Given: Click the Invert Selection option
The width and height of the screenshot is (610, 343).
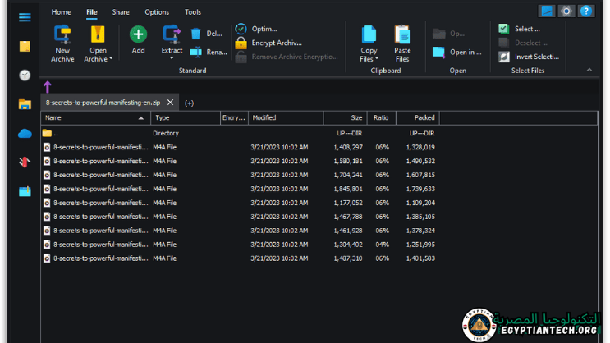Looking at the screenshot, I should (504, 57).
